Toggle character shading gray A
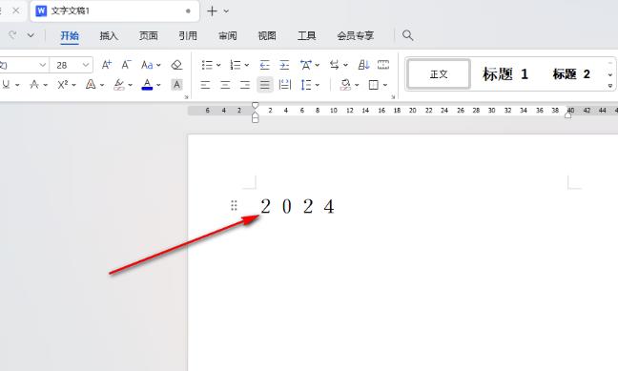Image resolution: width=618 pixels, height=371 pixels. coord(177,84)
